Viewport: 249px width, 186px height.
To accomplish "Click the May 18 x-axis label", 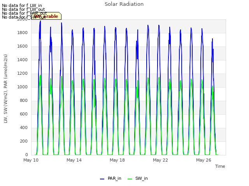I will (117, 160).
